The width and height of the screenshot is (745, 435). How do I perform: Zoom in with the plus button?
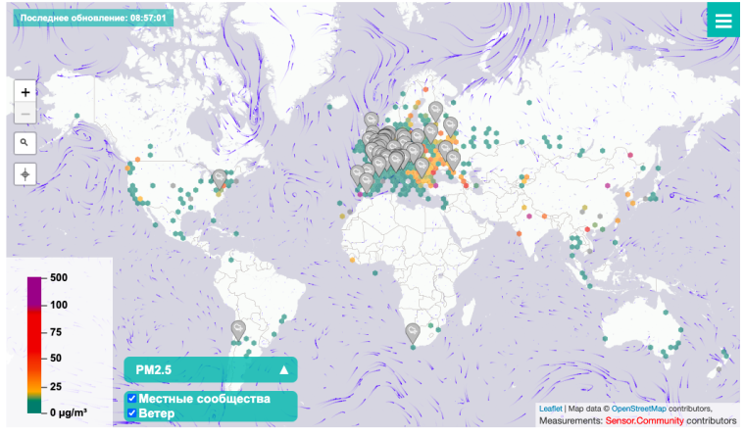click(x=25, y=91)
